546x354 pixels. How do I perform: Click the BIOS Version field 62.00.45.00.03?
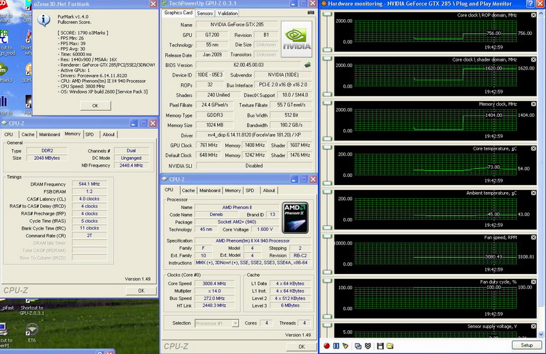tap(248, 65)
